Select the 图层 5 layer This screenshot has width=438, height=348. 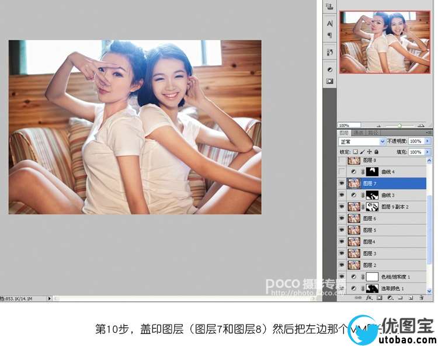point(387,230)
